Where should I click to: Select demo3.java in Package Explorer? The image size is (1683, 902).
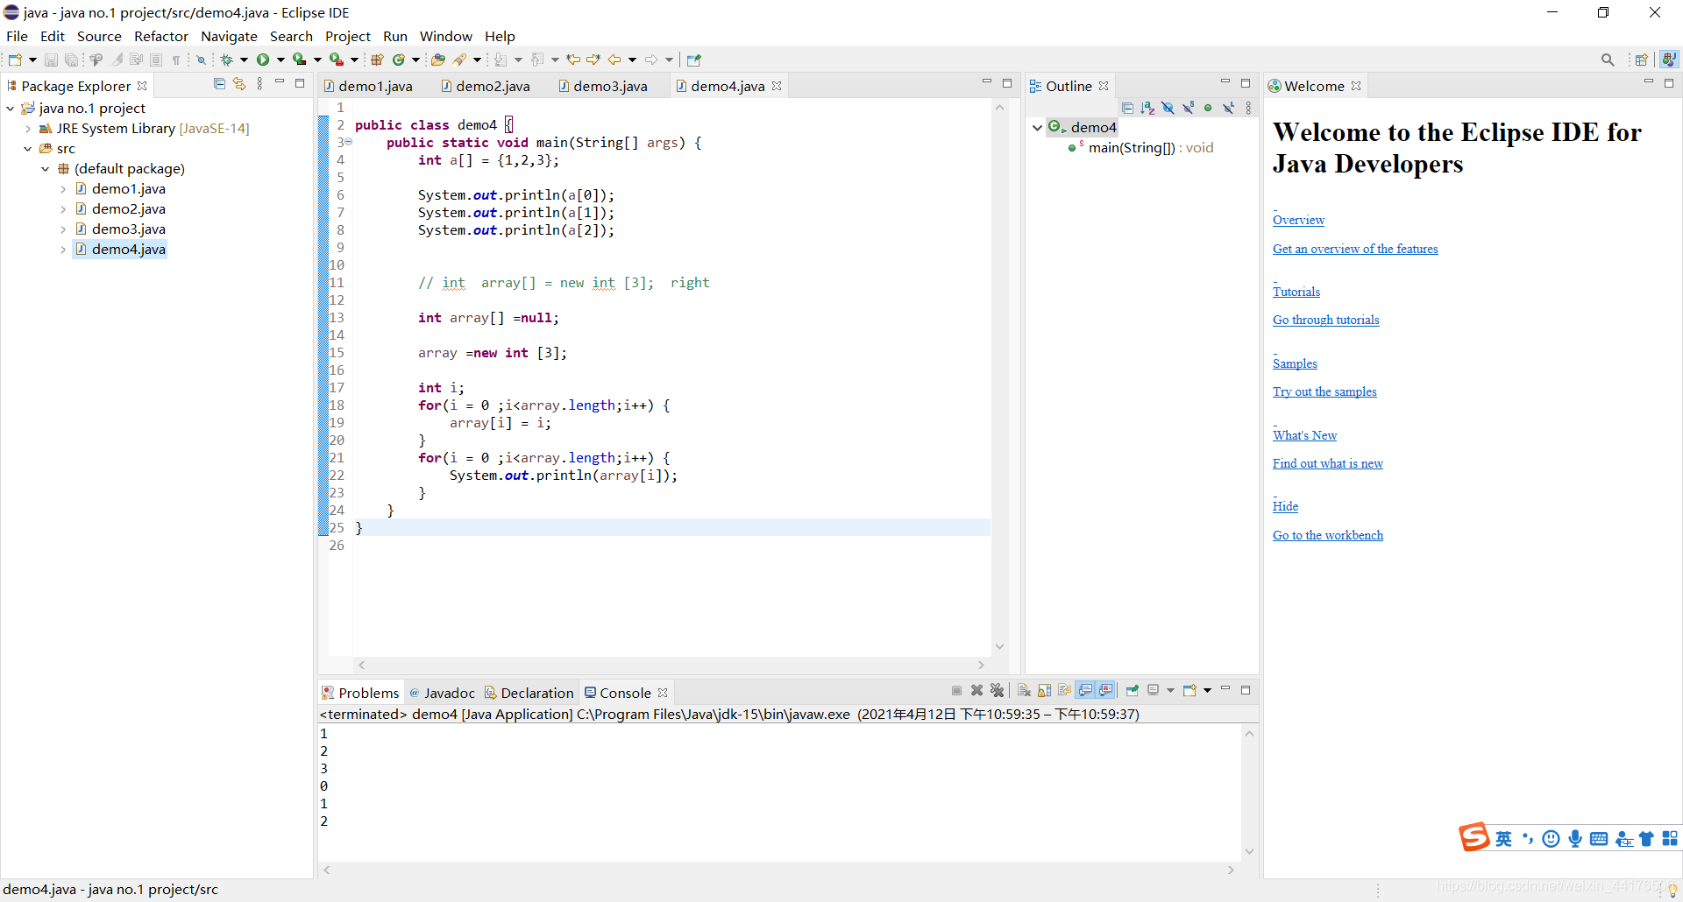point(128,229)
